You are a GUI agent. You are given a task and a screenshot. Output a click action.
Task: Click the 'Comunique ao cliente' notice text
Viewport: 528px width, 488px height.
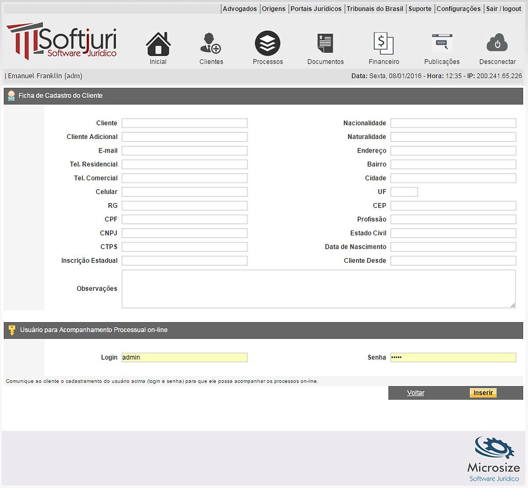click(162, 381)
